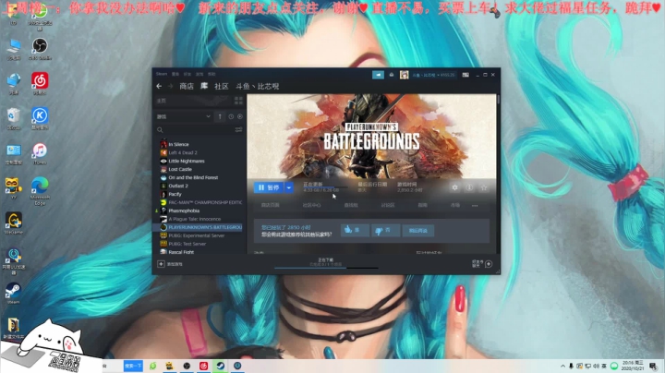Click the add a game plus button
Viewport: 665px width, 373px height.
point(161,264)
